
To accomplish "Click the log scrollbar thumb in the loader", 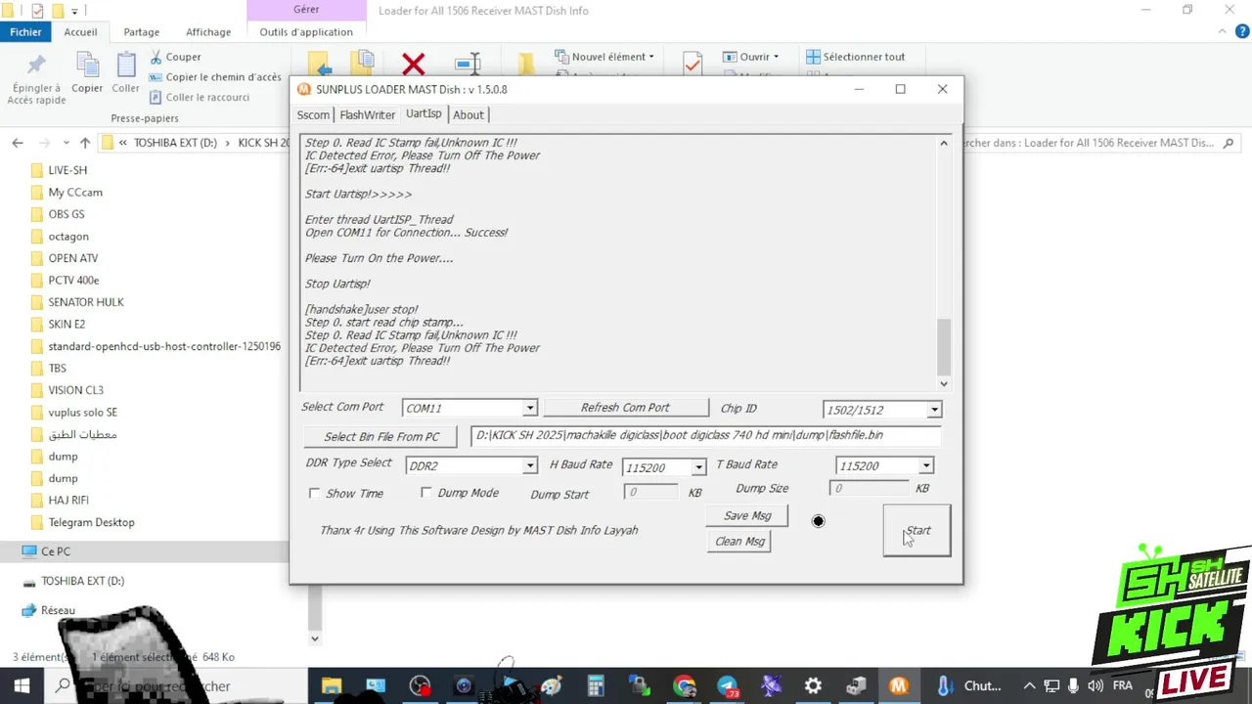I will coord(944,346).
